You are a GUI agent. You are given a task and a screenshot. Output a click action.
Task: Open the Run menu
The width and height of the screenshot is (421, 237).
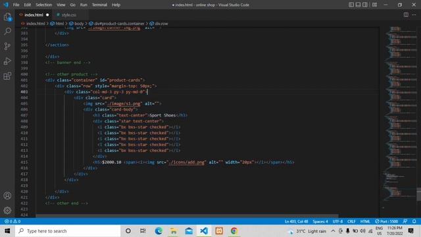pyautogui.click(x=84, y=5)
